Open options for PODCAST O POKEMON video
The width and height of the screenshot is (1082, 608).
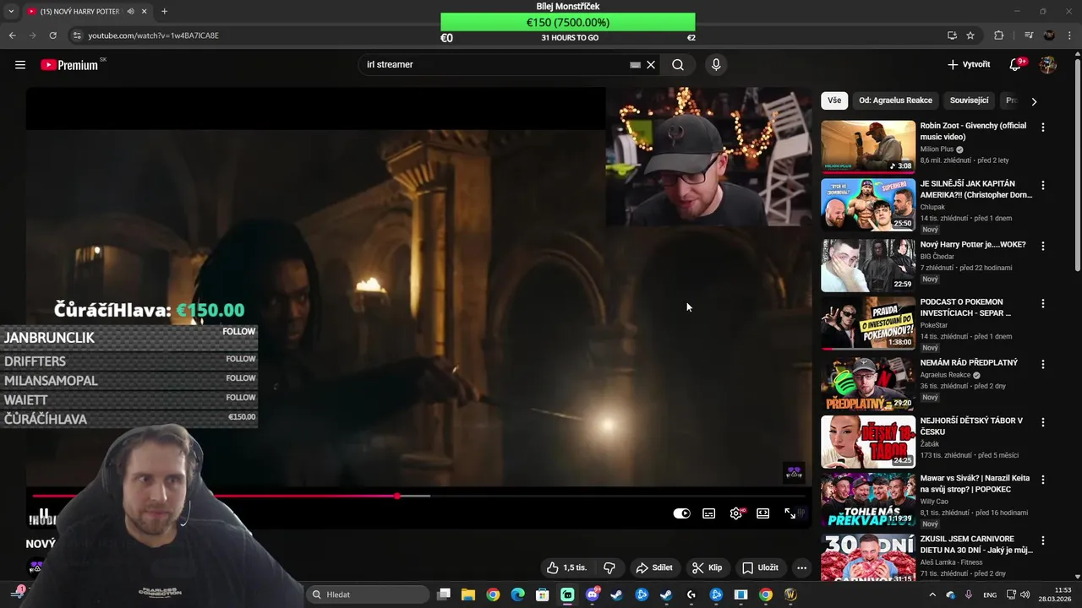point(1042,303)
